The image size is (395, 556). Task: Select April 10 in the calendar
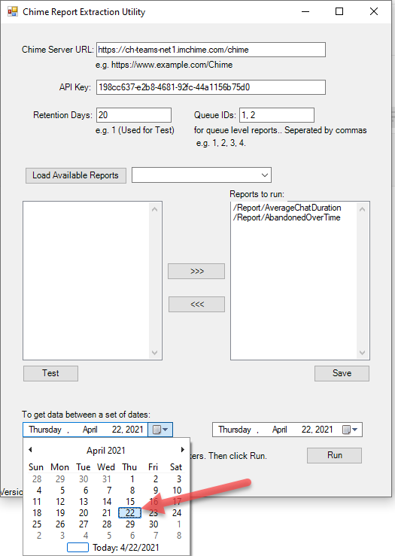(177, 491)
